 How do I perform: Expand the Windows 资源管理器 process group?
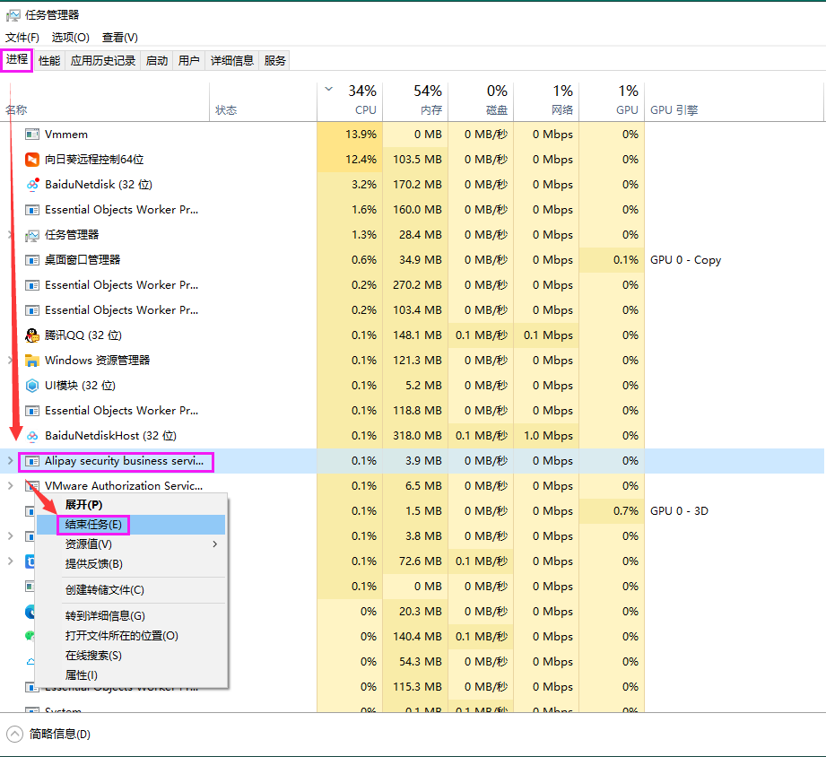pos(11,361)
